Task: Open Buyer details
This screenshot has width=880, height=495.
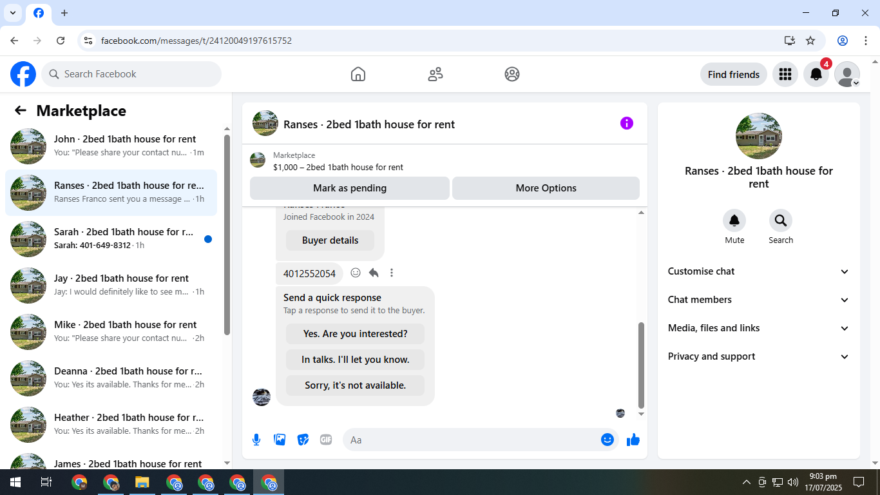Action: click(x=330, y=240)
